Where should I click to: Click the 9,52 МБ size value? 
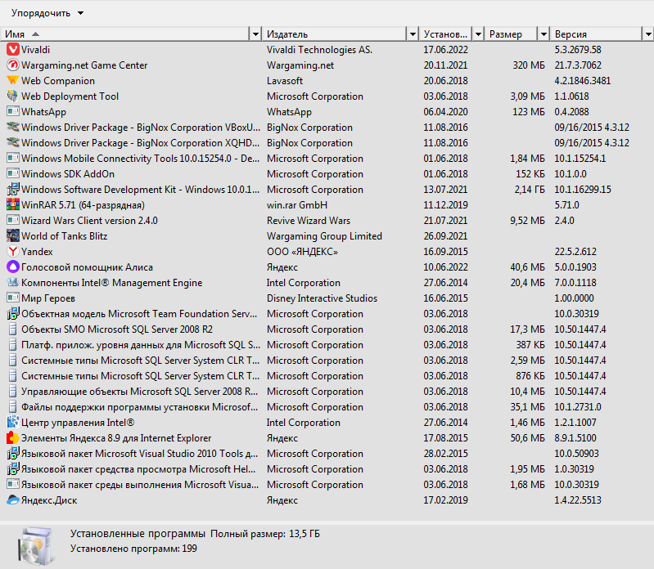527,221
